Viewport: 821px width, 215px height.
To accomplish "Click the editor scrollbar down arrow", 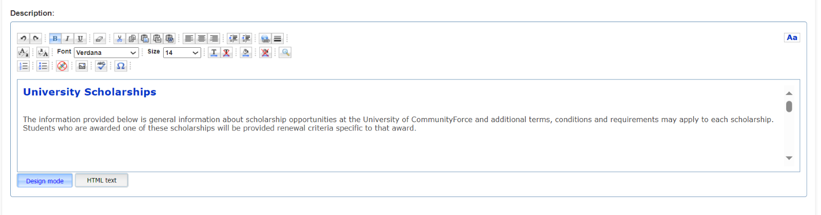I will [789, 158].
